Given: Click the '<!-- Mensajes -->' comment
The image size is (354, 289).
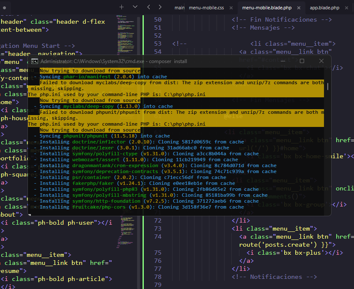Looking at the screenshot, I should coord(263,28).
